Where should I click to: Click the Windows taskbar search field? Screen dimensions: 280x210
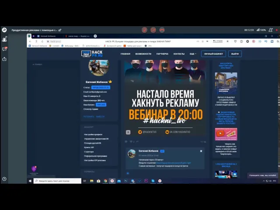57,181
